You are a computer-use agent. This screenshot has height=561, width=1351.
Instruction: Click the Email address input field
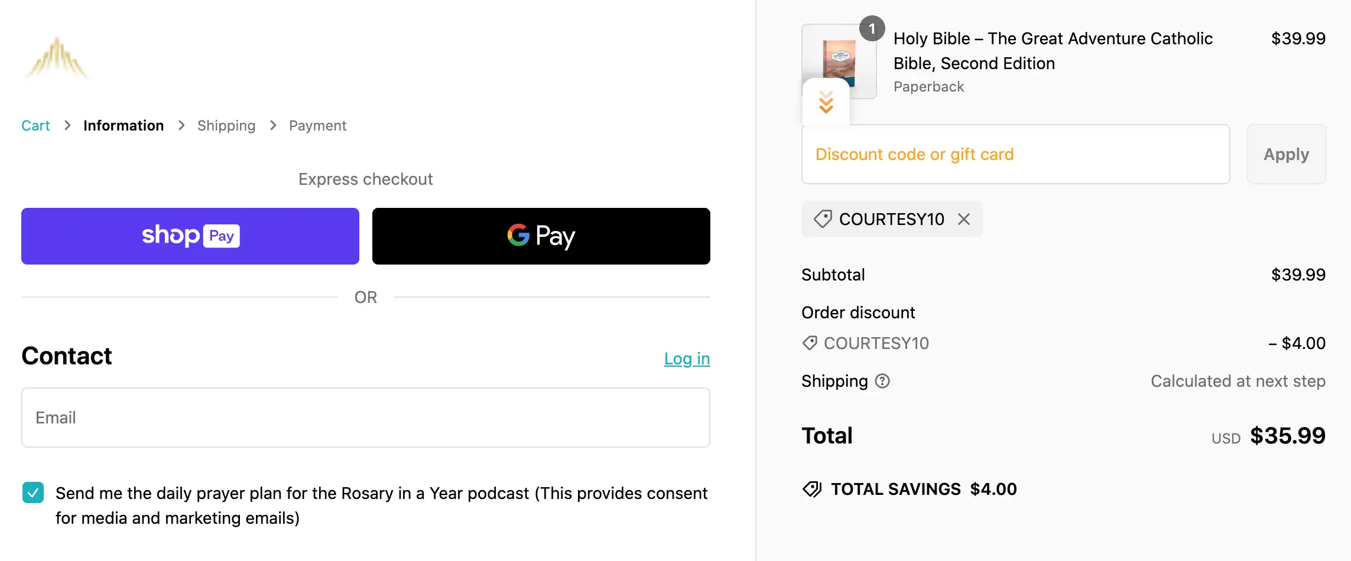pyautogui.click(x=365, y=418)
